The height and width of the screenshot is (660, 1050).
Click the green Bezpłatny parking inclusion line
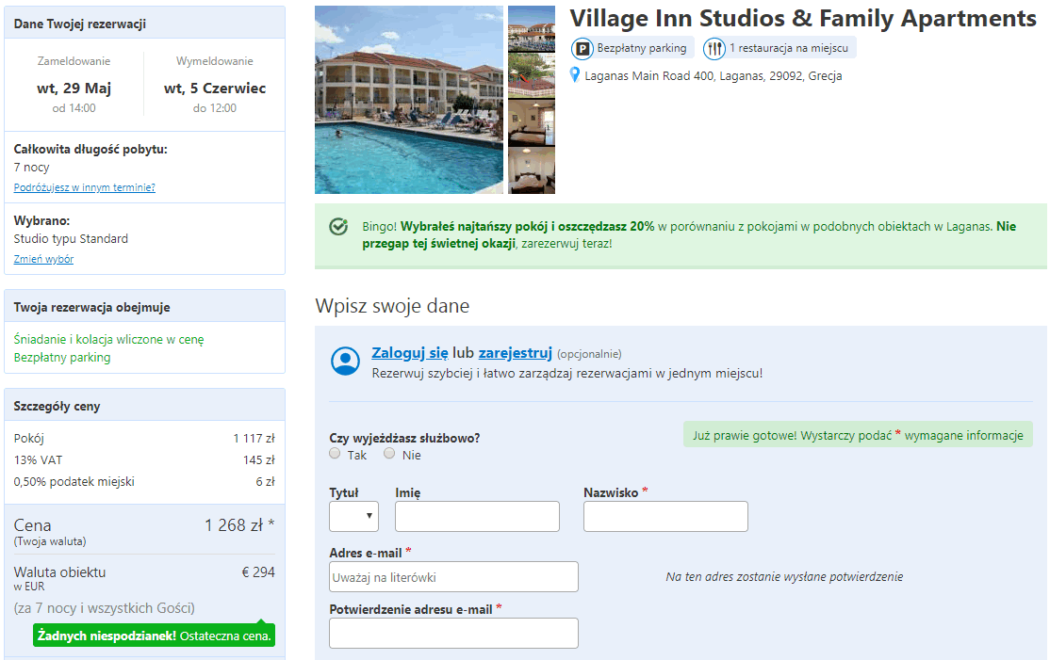point(62,357)
